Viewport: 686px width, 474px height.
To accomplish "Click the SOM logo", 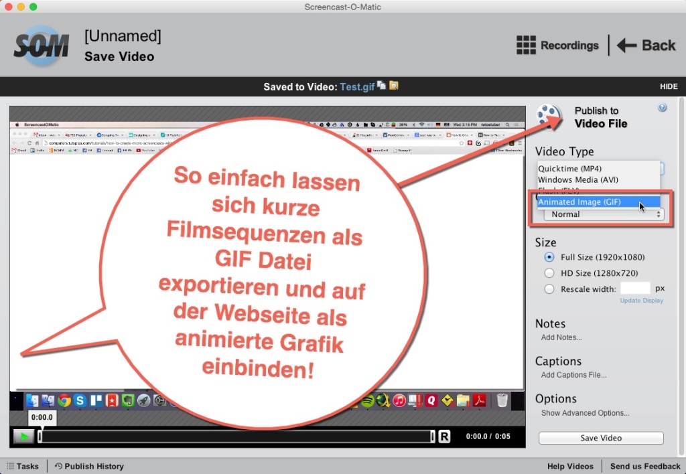I will pos(41,46).
